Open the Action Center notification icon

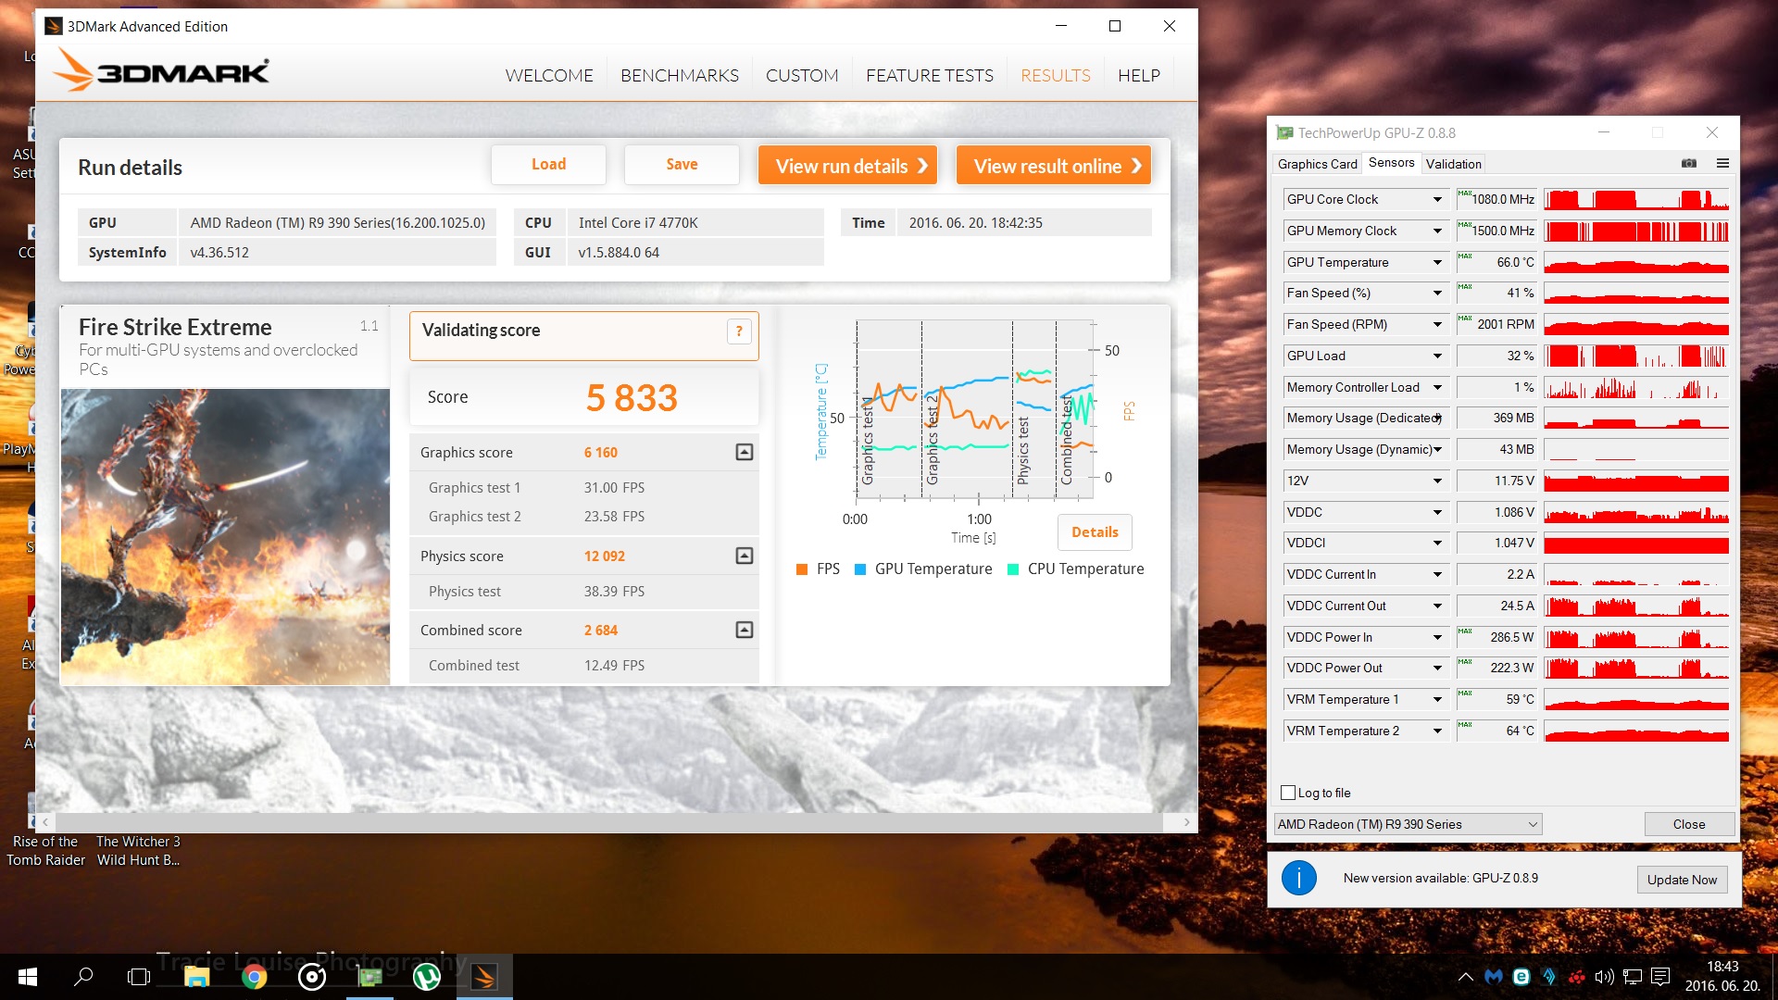click(1660, 977)
